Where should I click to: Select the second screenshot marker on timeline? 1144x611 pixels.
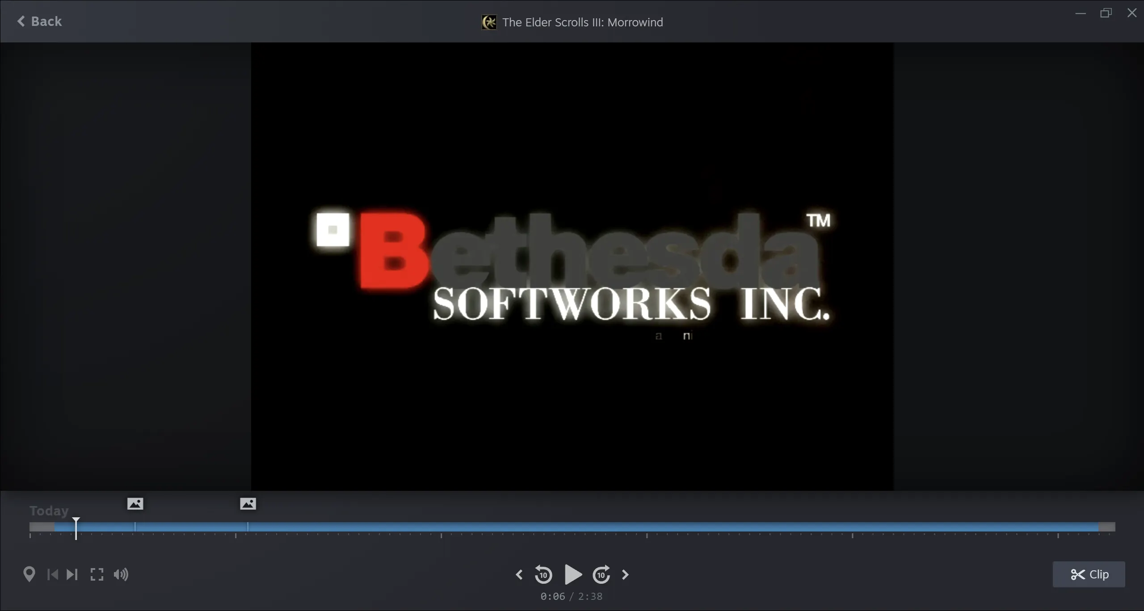click(x=248, y=504)
